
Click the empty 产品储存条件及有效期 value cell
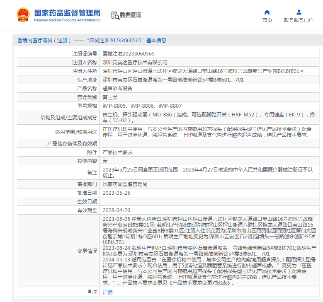coord(209,143)
